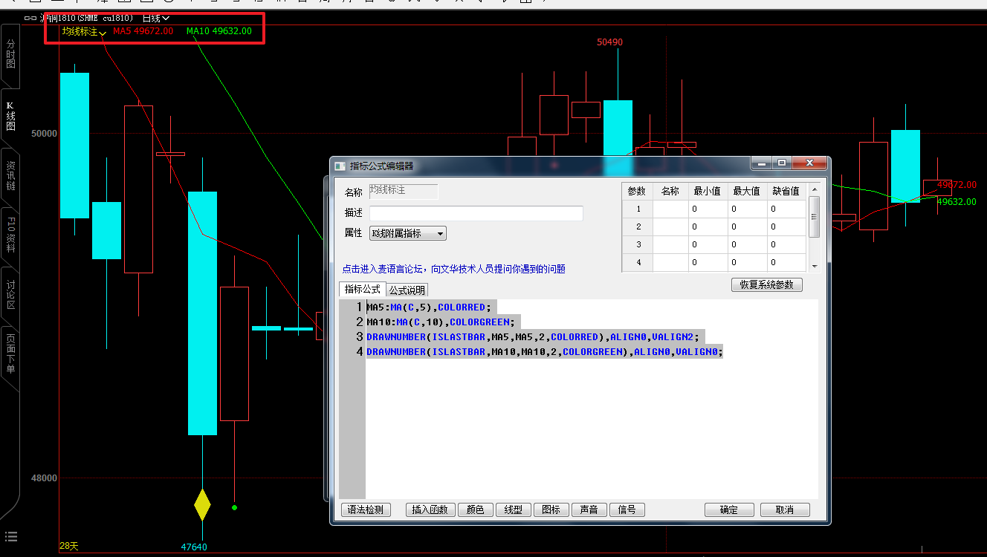Open the list menu icon at bottom-left
987x557 pixels.
[11, 537]
